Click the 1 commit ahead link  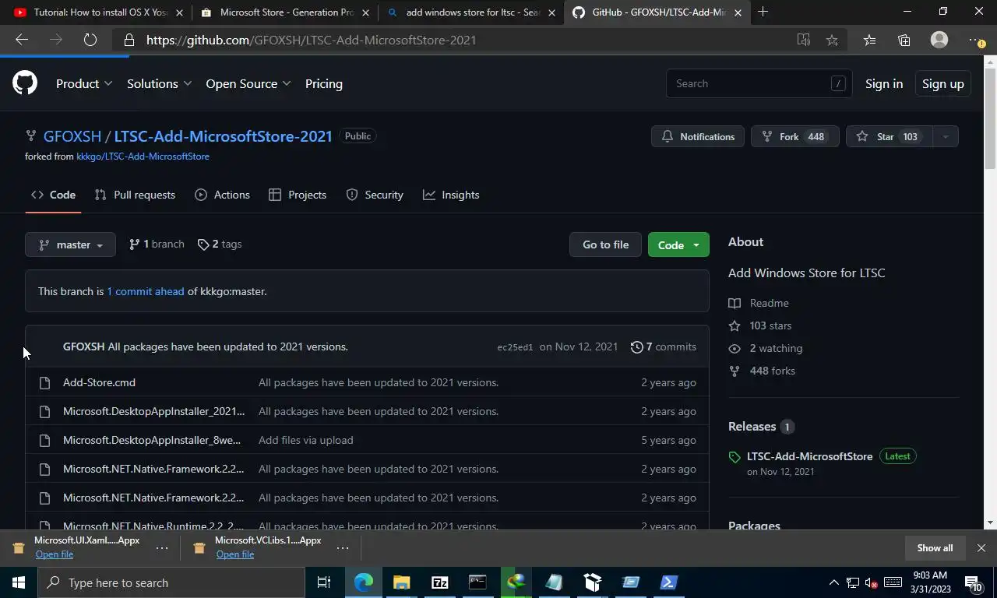point(146,291)
